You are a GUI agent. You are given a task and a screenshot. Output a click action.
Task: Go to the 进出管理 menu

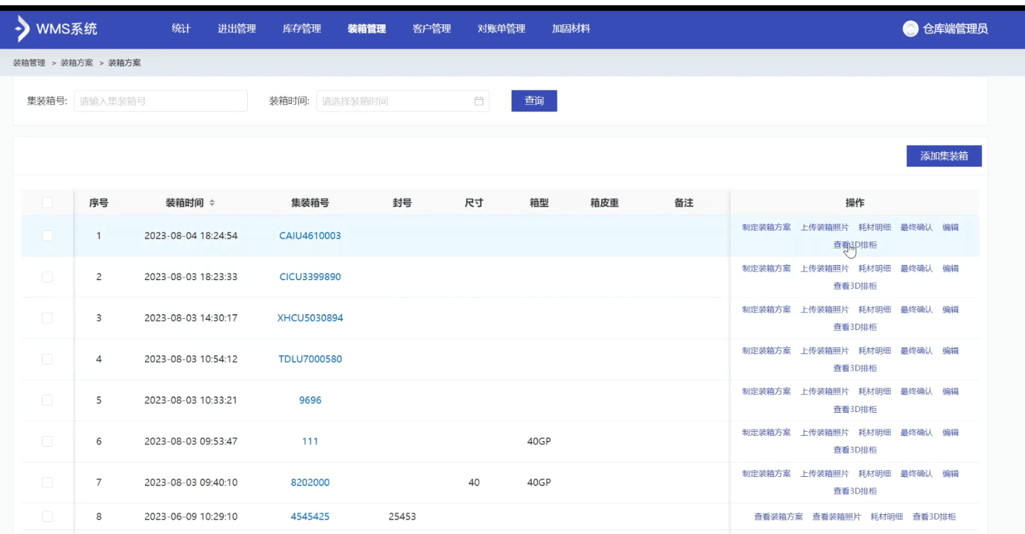(x=237, y=29)
